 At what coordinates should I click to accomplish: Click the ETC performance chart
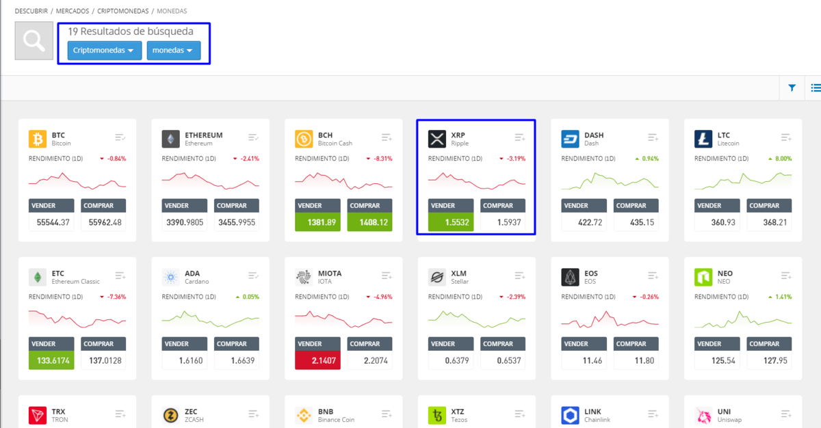[x=77, y=318]
